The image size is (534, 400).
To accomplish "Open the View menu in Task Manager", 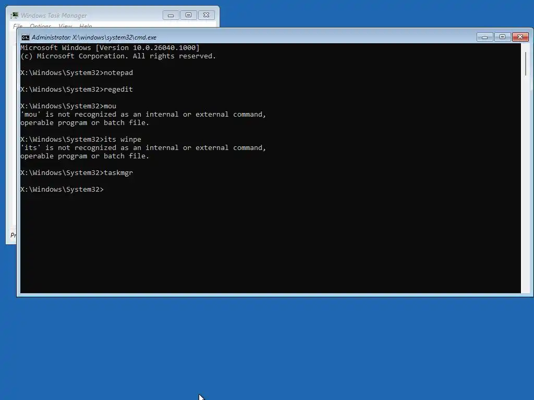I will pyautogui.click(x=65, y=26).
